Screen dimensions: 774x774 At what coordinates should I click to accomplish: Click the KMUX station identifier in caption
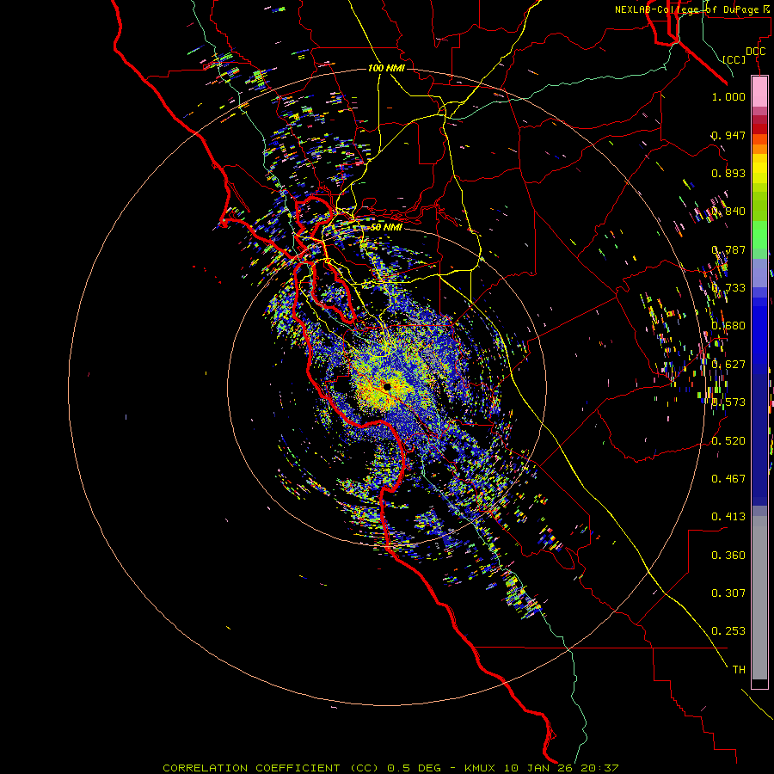click(x=480, y=768)
